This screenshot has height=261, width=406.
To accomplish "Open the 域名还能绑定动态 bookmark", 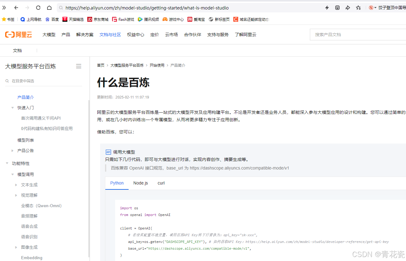I will click(x=251, y=19).
